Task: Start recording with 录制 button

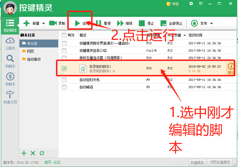Action: [x=57, y=23]
